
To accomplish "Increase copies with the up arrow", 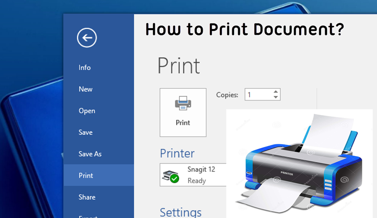I will click(276, 91).
